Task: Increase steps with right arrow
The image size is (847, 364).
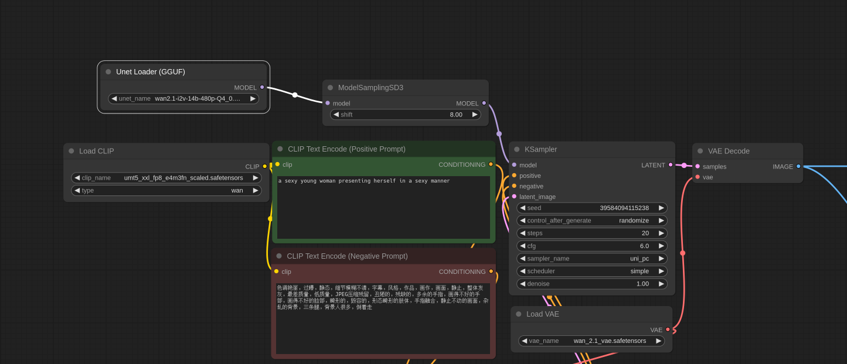Action: tap(661, 233)
